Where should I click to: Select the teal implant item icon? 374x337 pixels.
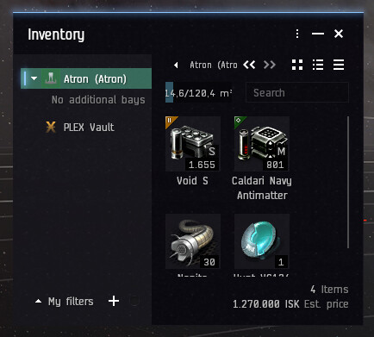point(262,241)
